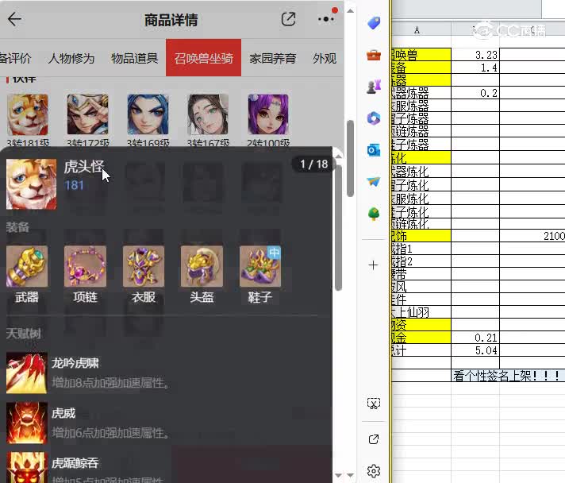Switch to the 外观 tab
The width and height of the screenshot is (565, 483).
[325, 58]
